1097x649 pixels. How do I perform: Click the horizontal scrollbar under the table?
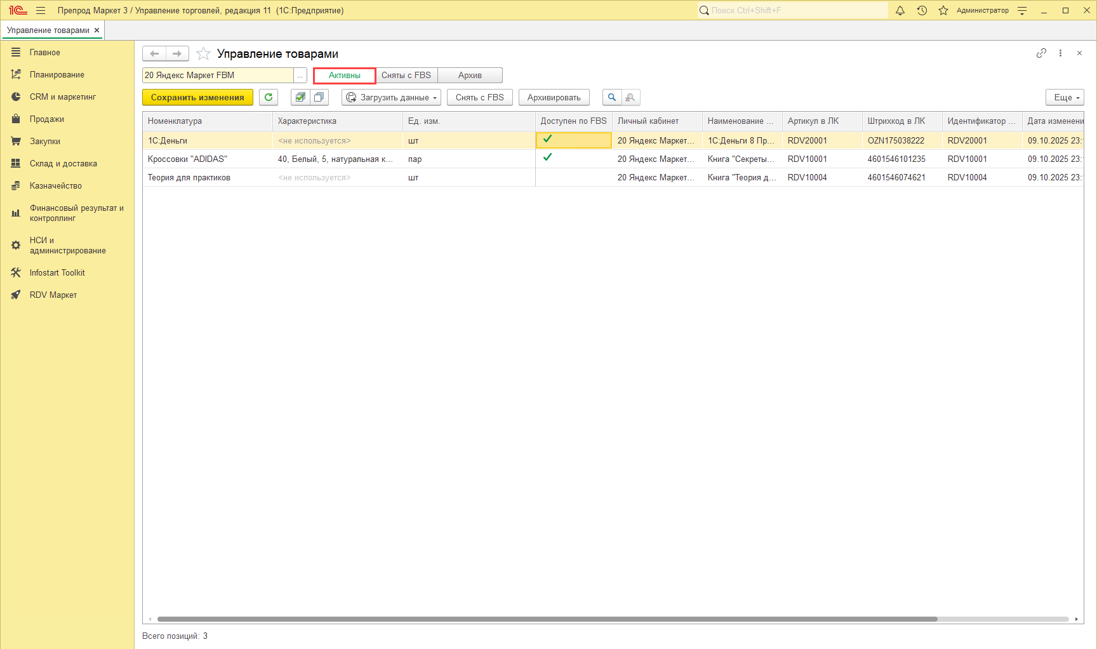[547, 619]
